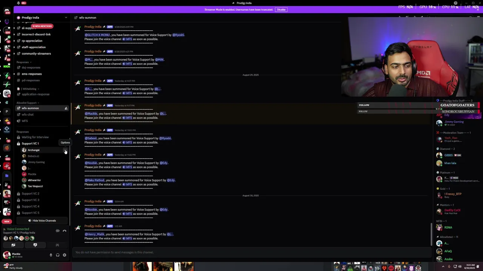Screen dimensions: 483x271
Task: Select Jimmy Gaming in Support VC 1
Action: [x=36, y=162]
